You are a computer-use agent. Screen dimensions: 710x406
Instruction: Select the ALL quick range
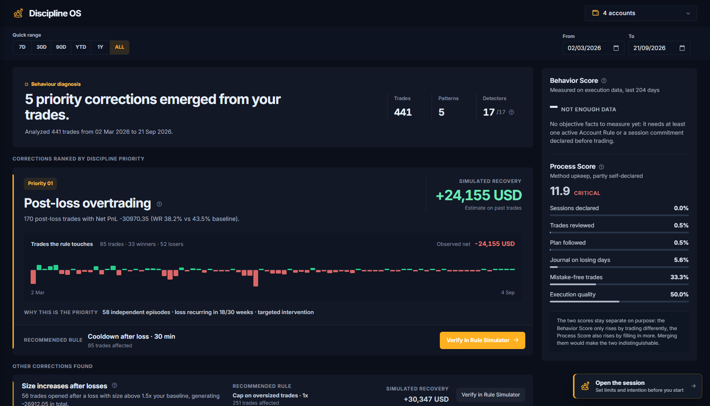[120, 47]
